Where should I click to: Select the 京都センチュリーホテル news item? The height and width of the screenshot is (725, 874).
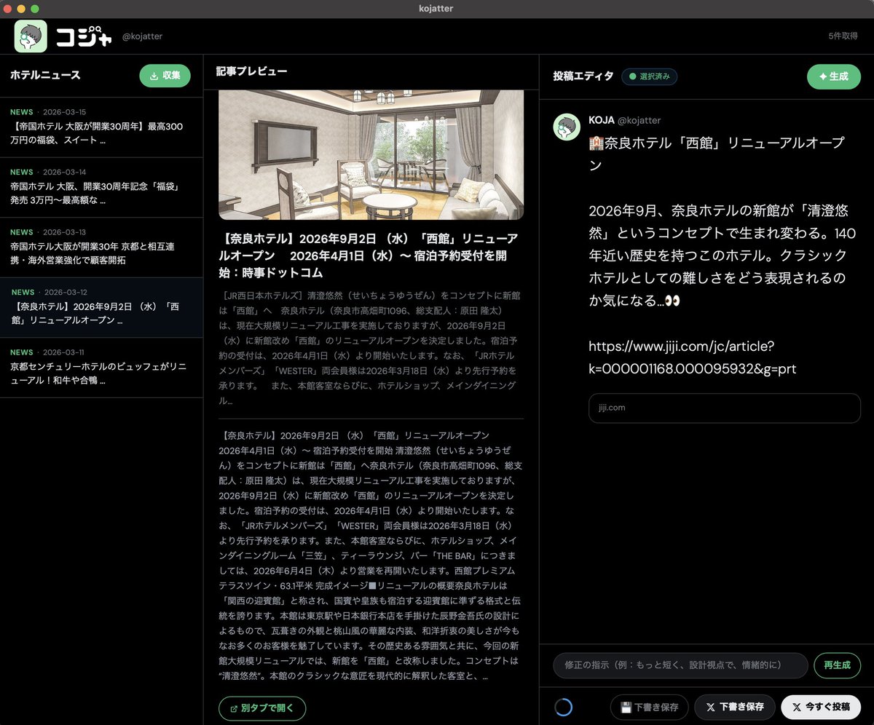[x=102, y=366]
